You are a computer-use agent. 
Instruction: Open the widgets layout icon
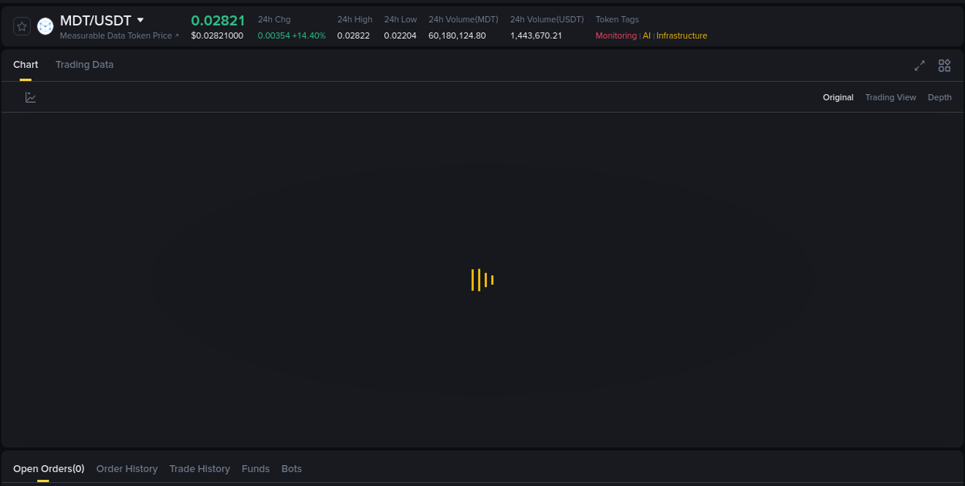coord(943,66)
